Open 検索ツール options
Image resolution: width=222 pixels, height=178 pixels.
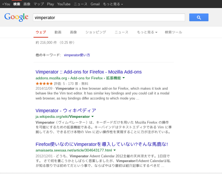173,32
